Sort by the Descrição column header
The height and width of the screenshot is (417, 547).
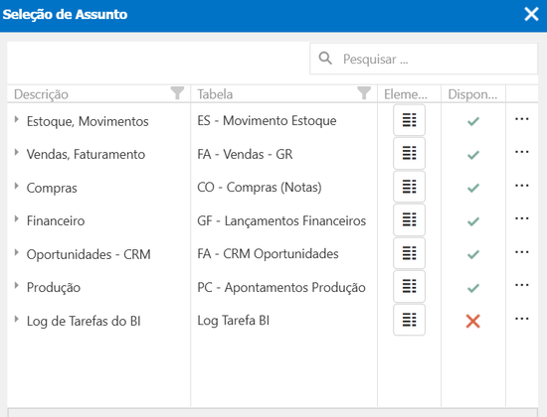tap(41, 94)
